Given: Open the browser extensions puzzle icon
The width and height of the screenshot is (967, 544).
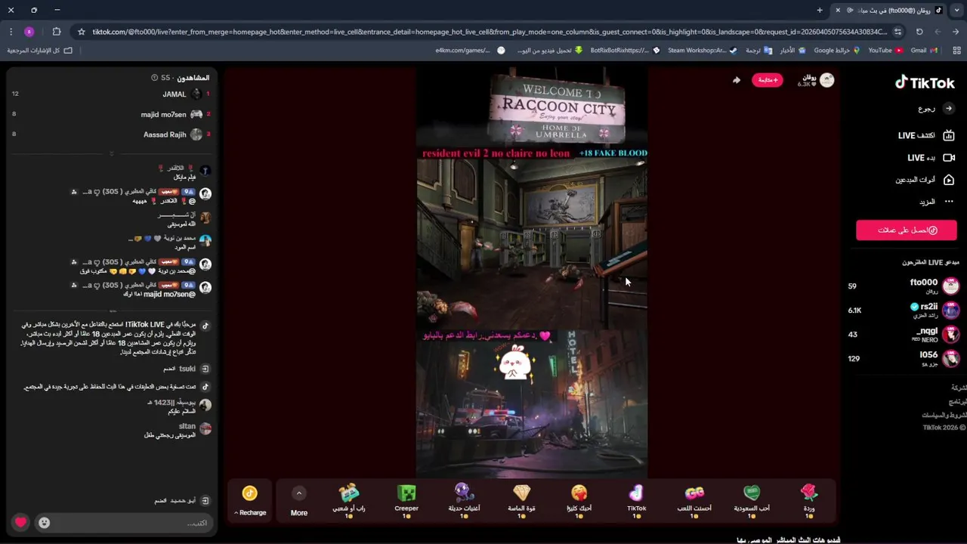Looking at the screenshot, I should [x=56, y=32].
